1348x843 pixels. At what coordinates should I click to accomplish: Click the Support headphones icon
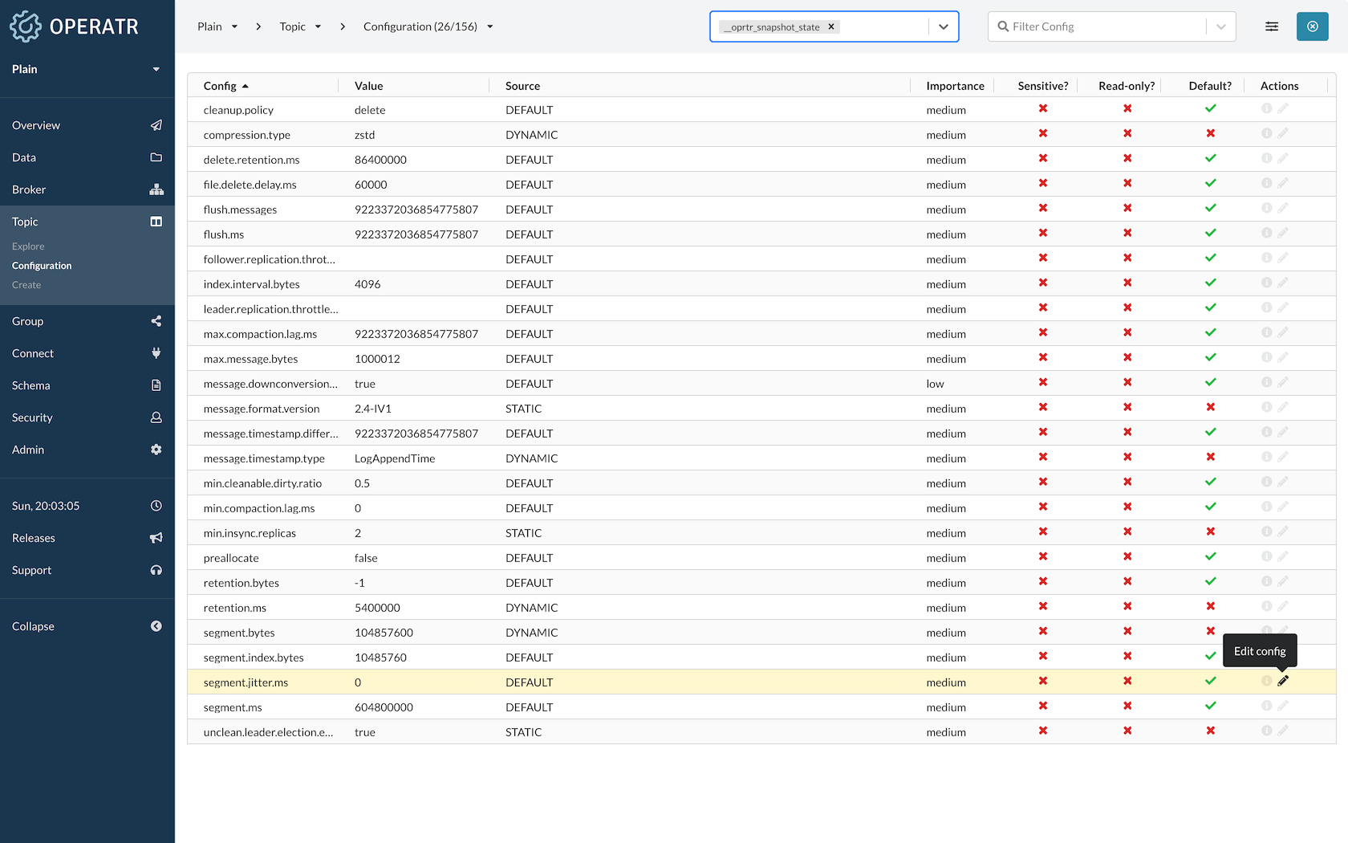click(x=156, y=570)
